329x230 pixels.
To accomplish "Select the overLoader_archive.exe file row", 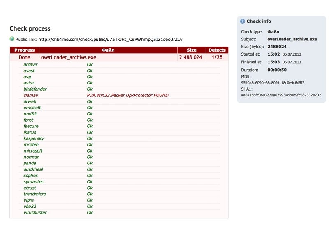I will pos(69,57).
